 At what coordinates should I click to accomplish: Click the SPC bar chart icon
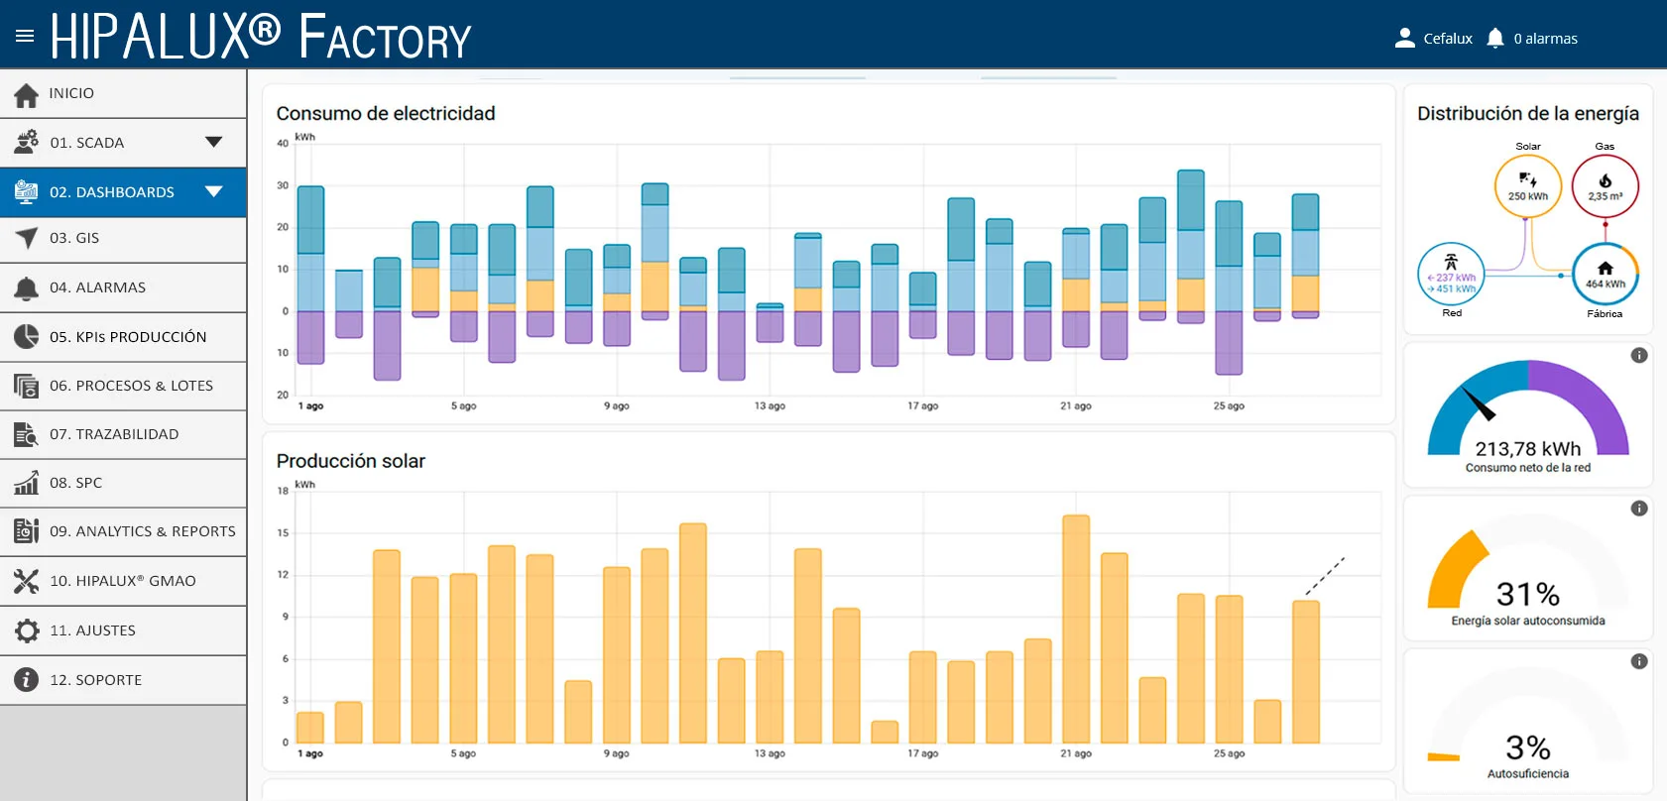[x=27, y=483]
